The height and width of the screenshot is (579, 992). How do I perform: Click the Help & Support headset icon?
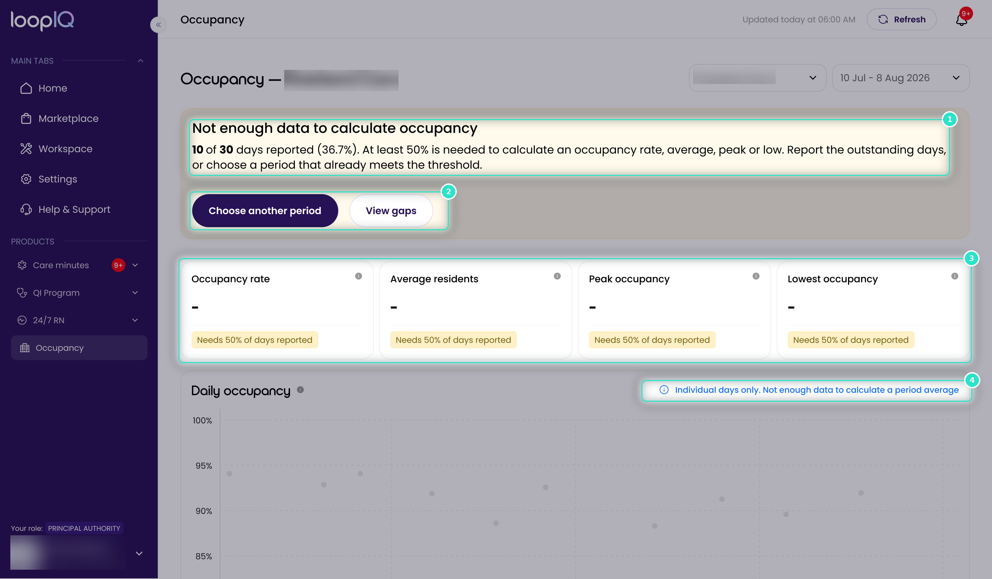tap(26, 209)
